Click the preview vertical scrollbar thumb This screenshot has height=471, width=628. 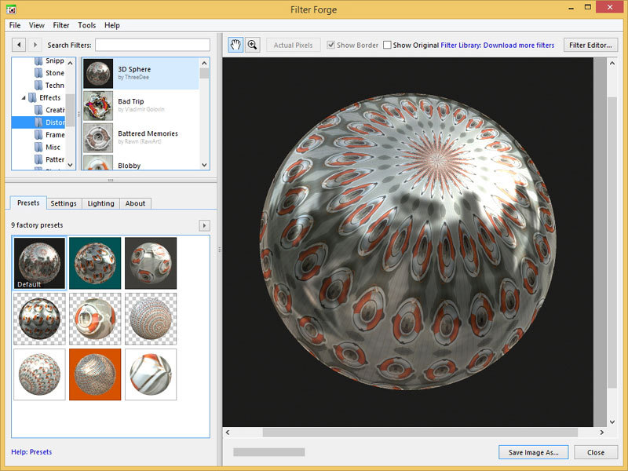tap(612, 243)
